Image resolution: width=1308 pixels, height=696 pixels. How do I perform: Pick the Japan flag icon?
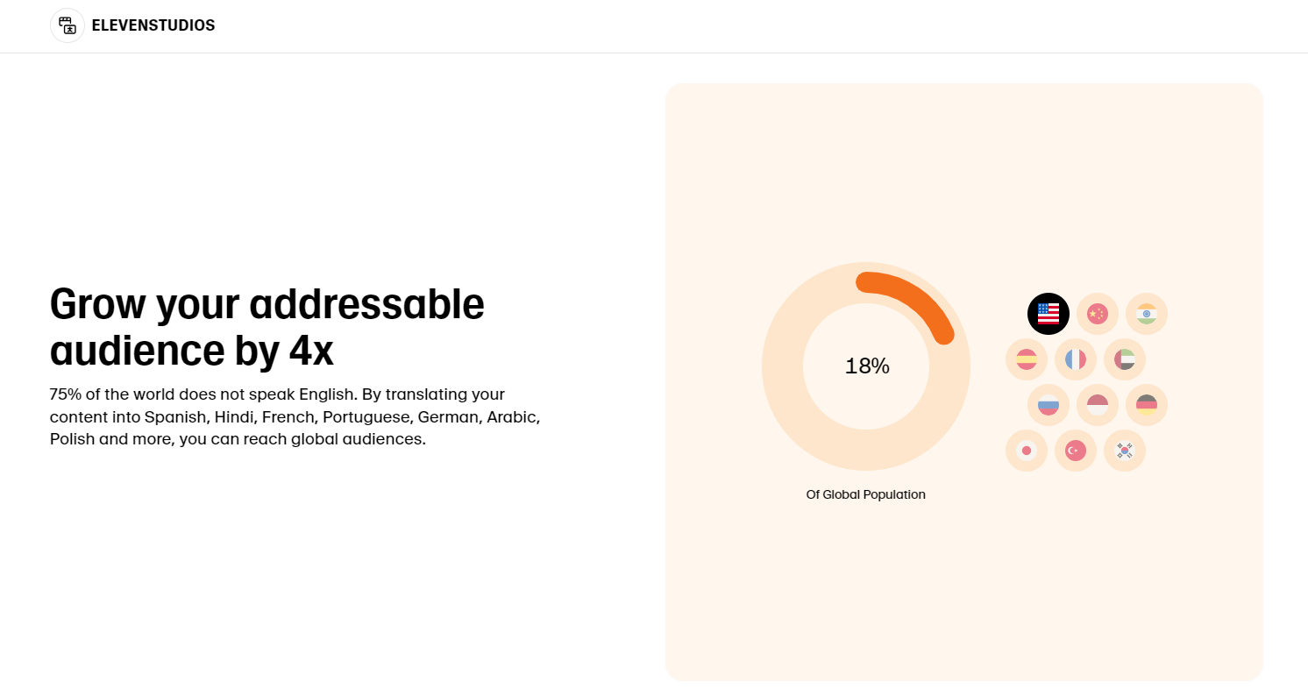(x=1027, y=451)
